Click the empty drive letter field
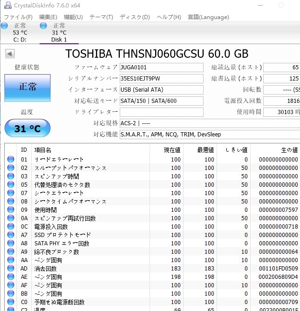Screen dimensions: 300x311 click(x=162, y=112)
